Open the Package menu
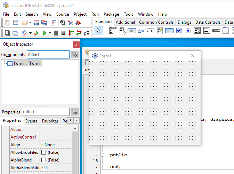This screenshot has height=174, width=234. pyautogui.click(x=111, y=14)
